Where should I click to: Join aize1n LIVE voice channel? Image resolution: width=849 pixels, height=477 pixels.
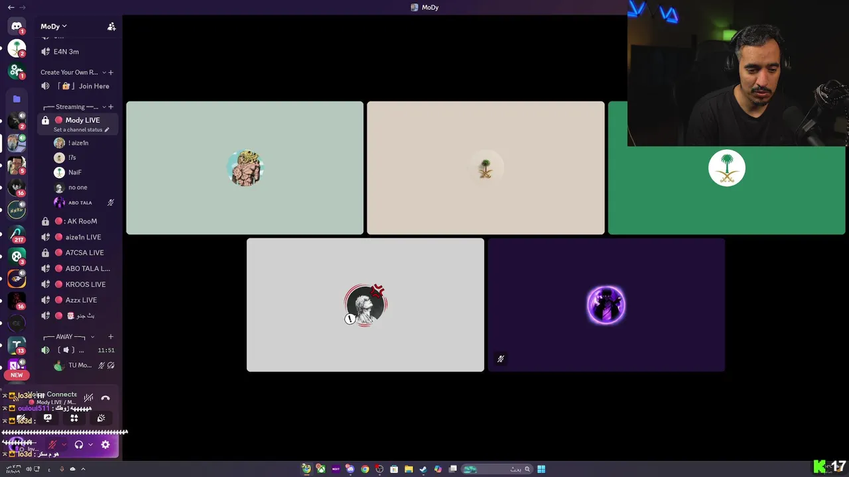tap(78, 237)
